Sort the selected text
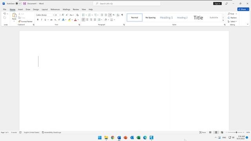This screenshot has width=251, height=141. click(118, 15)
